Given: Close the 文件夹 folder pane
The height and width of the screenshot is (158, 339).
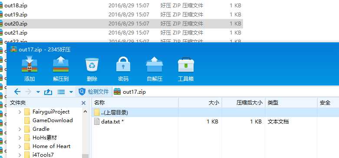Looking at the screenshot, I should pyautogui.click(x=83, y=103).
